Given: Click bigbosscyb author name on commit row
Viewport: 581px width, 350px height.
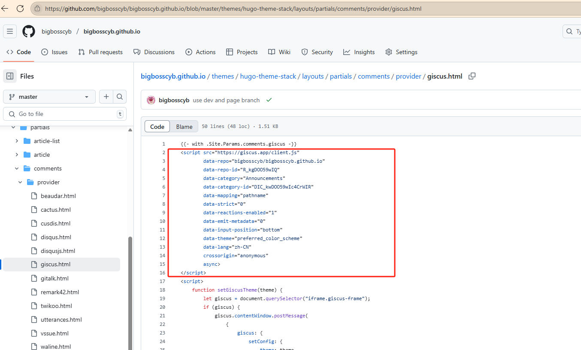Looking at the screenshot, I should coord(174,100).
